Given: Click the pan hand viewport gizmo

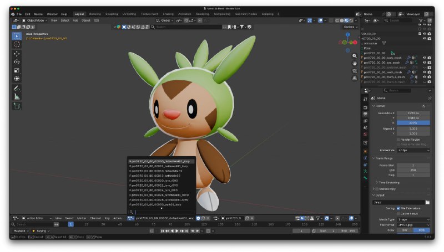Looking at the screenshot, I should (x=355, y=63).
